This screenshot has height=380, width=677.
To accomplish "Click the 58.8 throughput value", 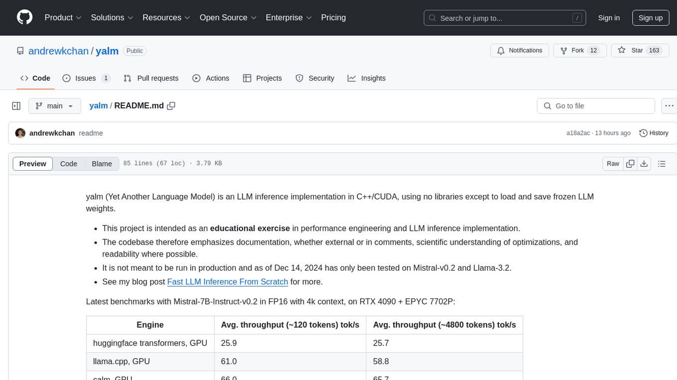I will (x=381, y=362).
